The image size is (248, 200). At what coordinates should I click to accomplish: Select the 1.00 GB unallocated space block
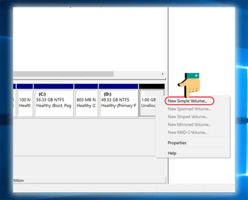click(148, 103)
